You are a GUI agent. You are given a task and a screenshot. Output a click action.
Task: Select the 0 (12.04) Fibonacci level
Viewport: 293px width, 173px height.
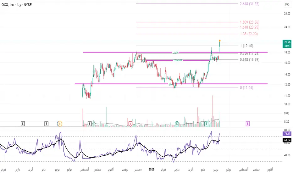246,88
